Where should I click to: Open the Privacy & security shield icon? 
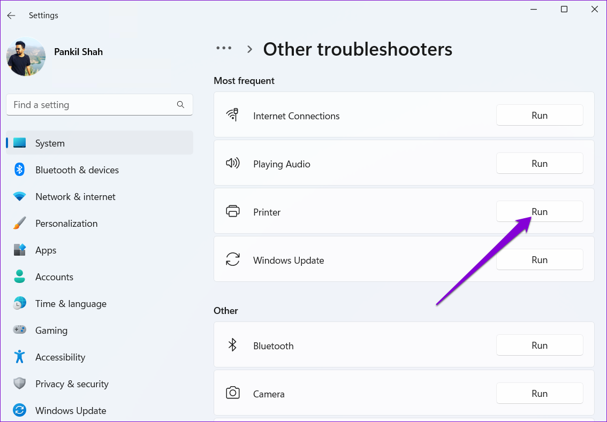click(20, 383)
